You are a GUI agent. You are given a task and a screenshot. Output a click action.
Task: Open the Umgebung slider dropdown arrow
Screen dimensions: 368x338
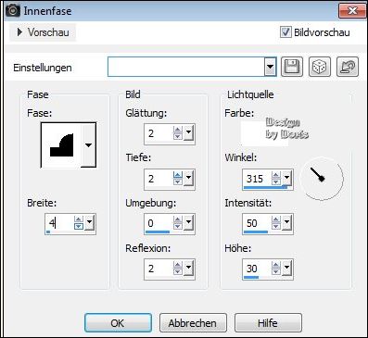tap(188, 222)
